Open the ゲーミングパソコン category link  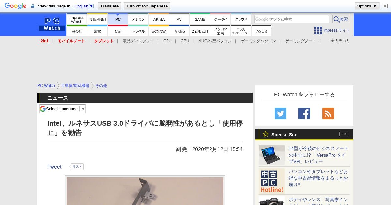[x=258, y=41]
